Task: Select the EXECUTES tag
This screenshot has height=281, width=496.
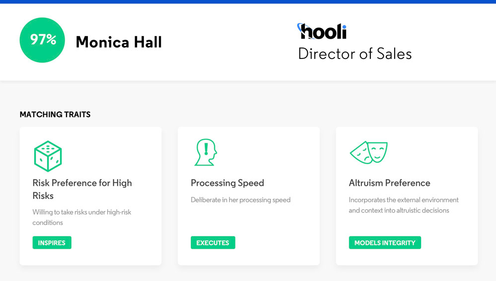Action: pyautogui.click(x=213, y=242)
